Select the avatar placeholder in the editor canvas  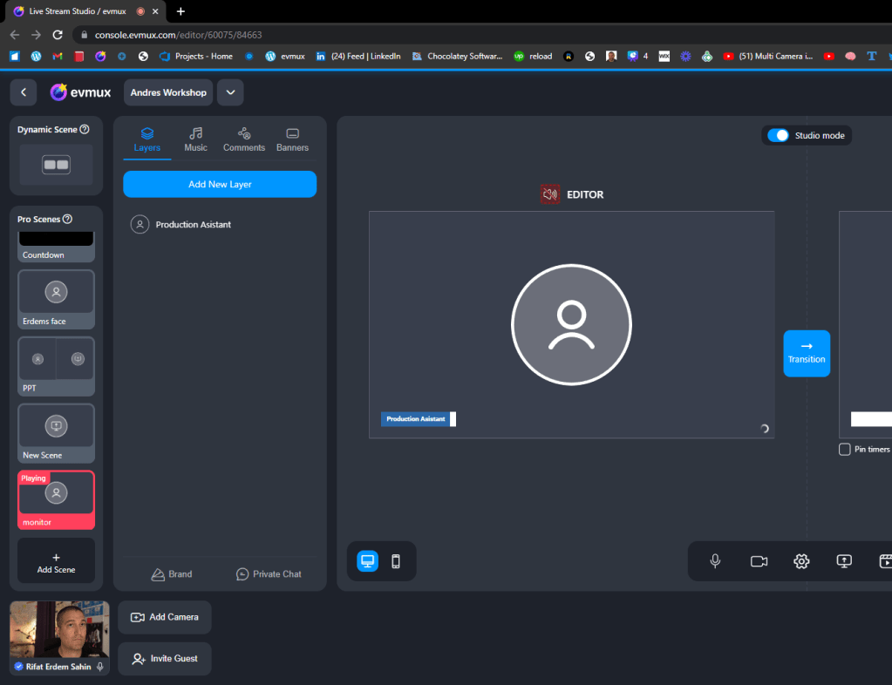[x=571, y=324]
